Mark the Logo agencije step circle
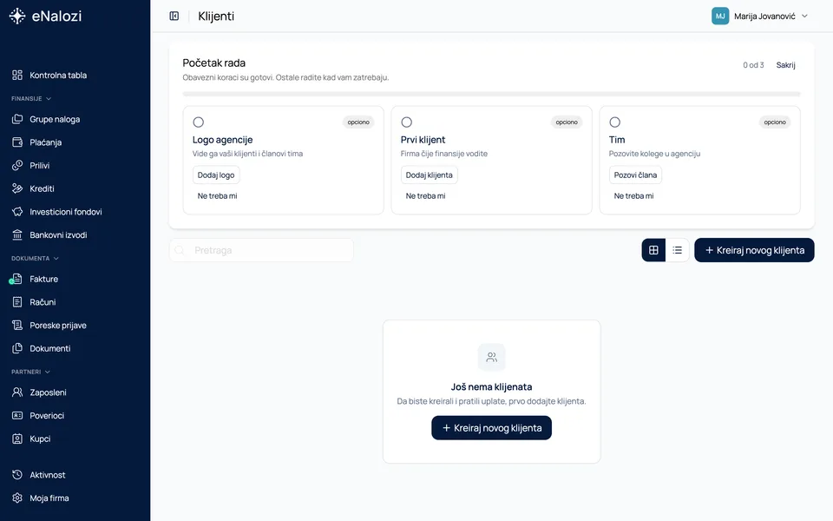 pyautogui.click(x=198, y=122)
